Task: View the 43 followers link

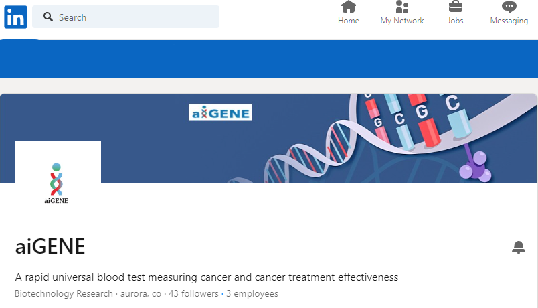Action: (x=193, y=294)
